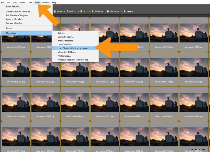The image size is (210, 152).
Task: Choose Batch from Photoshop submenu
Action: coord(75,33)
